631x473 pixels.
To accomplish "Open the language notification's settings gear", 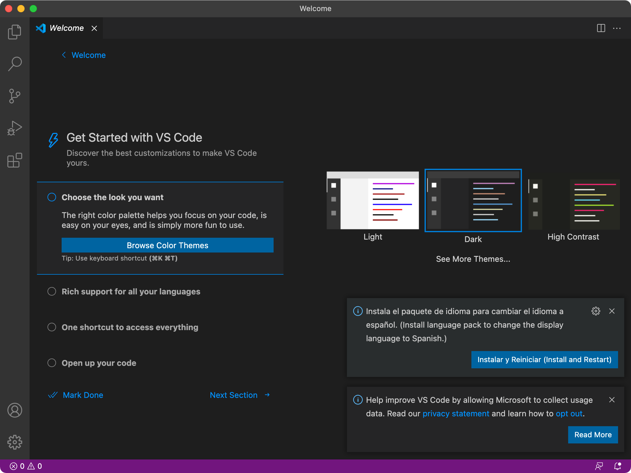I will 596,311.
